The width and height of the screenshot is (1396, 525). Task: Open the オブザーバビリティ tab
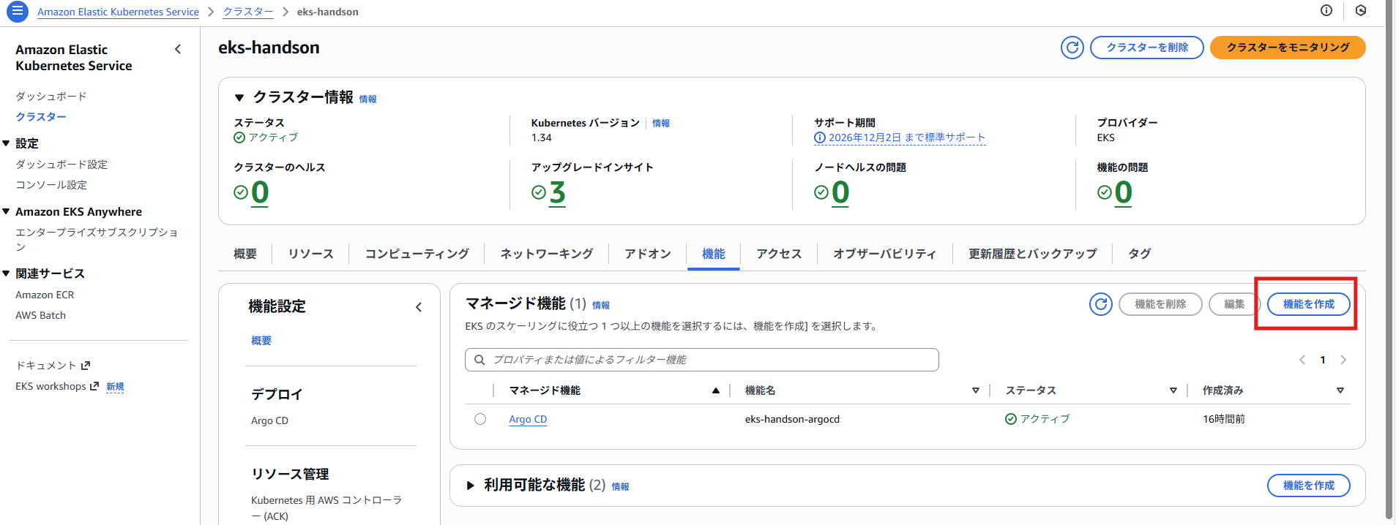pyautogui.click(x=884, y=254)
